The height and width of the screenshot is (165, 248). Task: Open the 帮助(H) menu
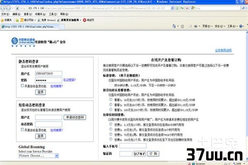point(64,14)
